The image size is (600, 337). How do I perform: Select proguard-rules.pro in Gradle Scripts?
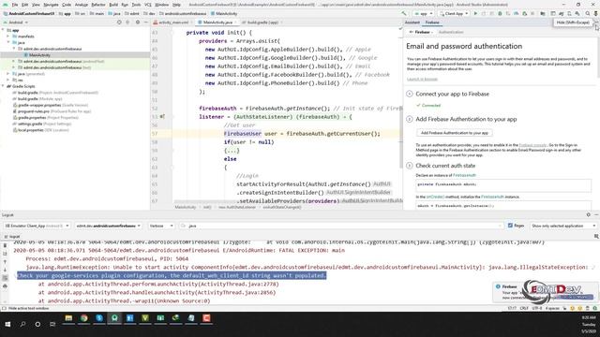(x=34, y=111)
